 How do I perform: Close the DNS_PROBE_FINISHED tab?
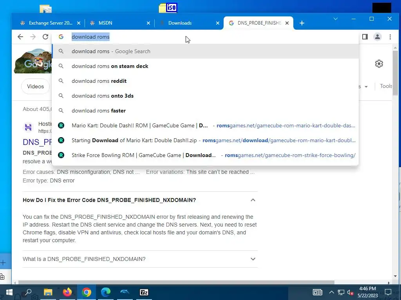[x=287, y=23]
